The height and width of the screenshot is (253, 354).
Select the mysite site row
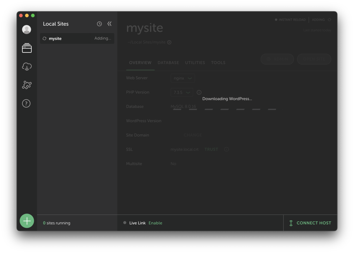[x=77, y=39]
